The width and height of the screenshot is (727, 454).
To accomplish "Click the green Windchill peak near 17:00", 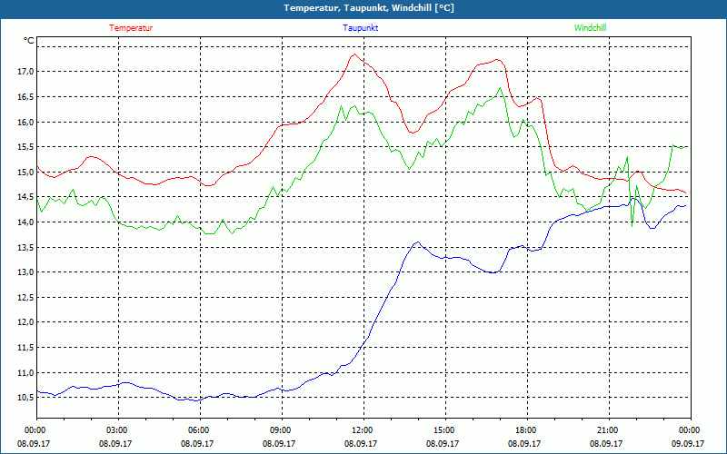I will pos(500,87).
